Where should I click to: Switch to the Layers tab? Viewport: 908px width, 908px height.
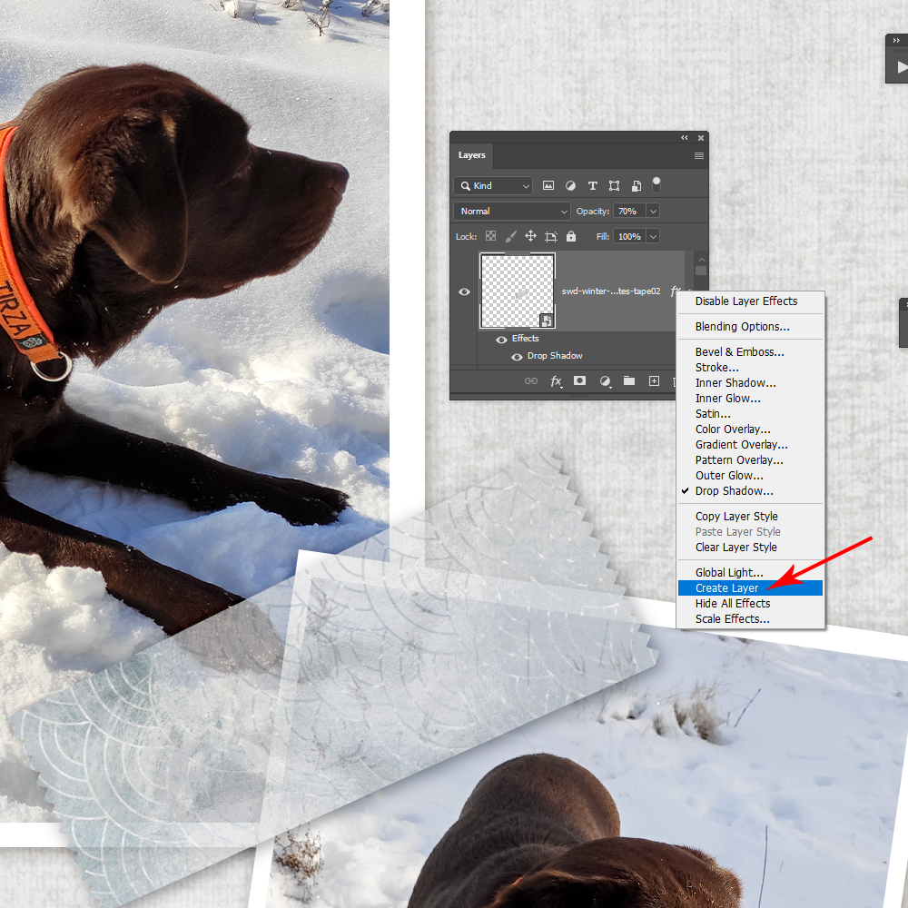click(472, 155)
